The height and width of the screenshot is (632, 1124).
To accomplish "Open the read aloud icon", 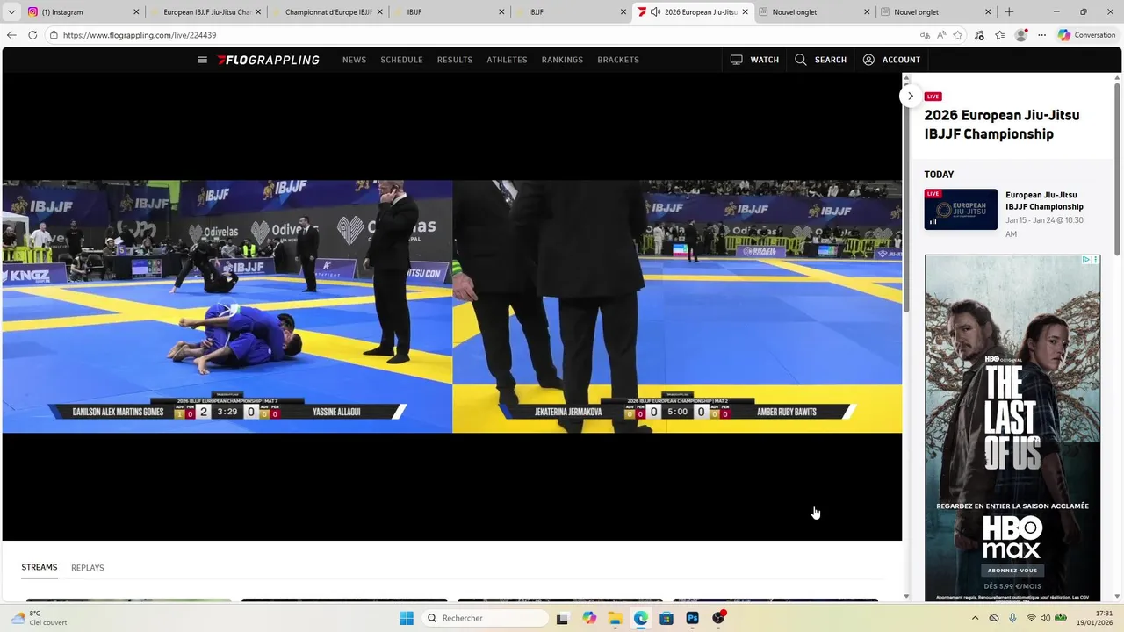I will (x=941, y=35).
